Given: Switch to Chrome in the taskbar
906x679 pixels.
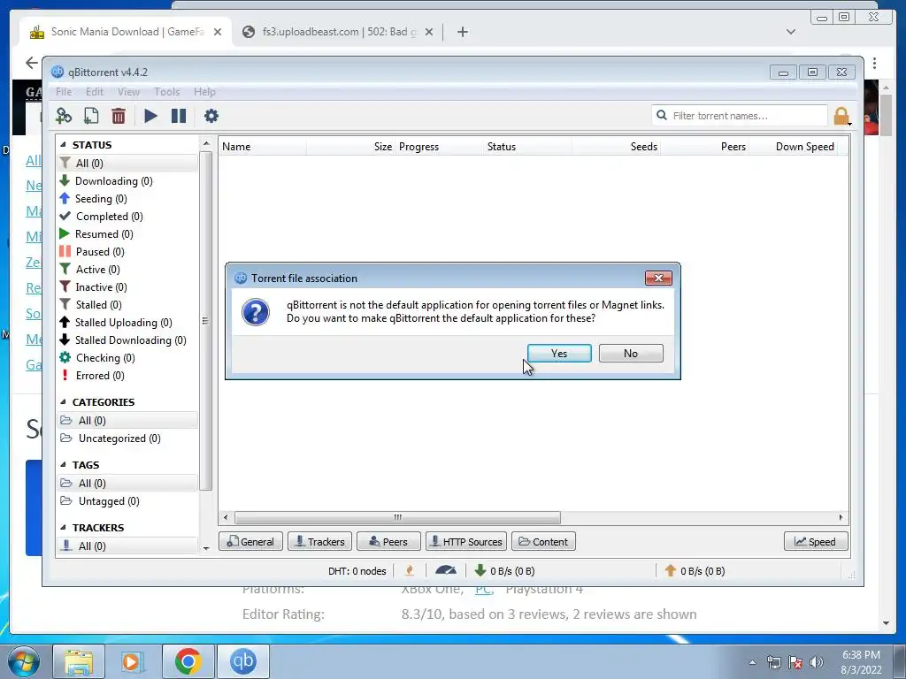Looking at the screenshot, I should click(x=188, y=661).
